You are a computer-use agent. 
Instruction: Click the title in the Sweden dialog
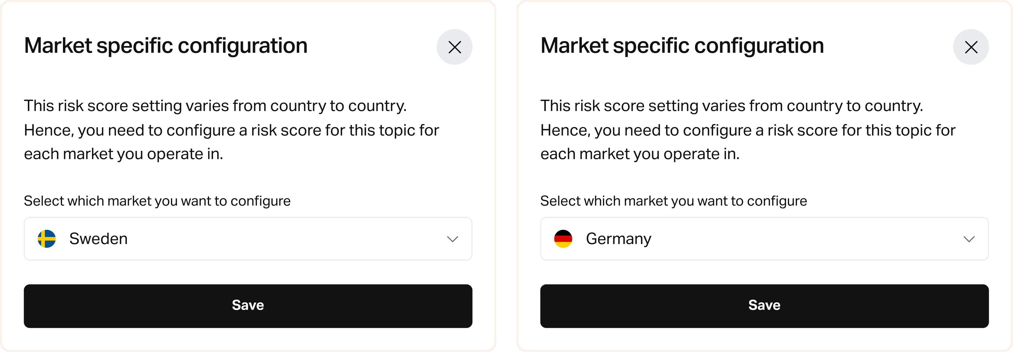click(x=166, y=46)
